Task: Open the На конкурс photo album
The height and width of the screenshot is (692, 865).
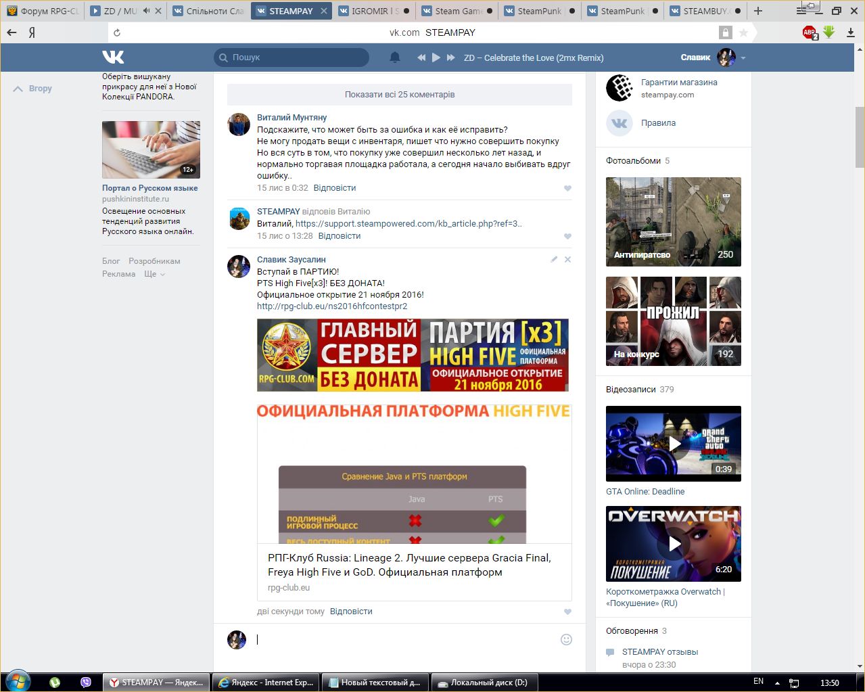Action: (x=674, y=321)
